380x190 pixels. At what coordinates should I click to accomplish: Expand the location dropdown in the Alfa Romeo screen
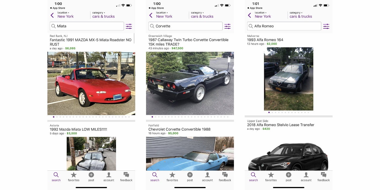263,15
